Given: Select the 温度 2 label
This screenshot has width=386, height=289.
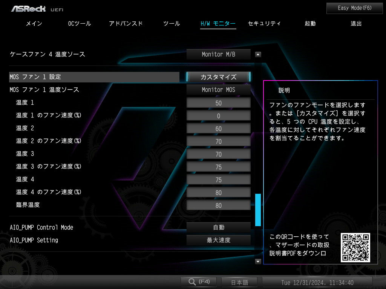Looking at the screenshot, I should tap(25, 128).
